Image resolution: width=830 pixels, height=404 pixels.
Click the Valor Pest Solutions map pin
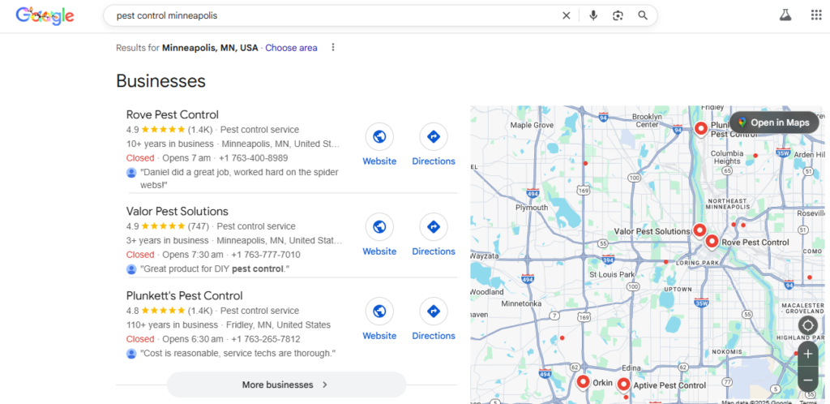click(700, 230)
